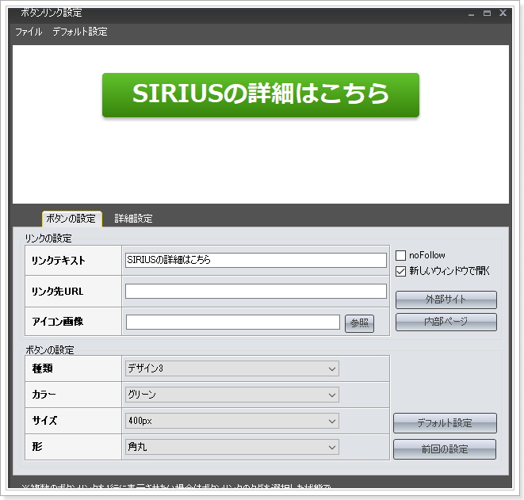Click the リンクテキスト input field
Image resolution: width=524 pixels, height=500 pixels.
tap(256, 260)
